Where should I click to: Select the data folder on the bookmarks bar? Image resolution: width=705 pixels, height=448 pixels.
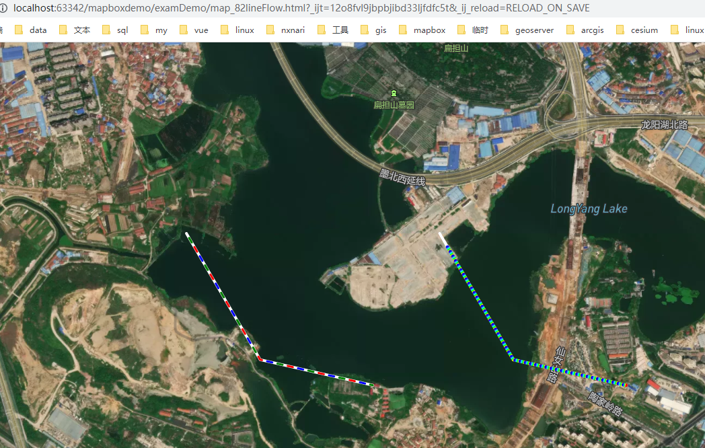30,30
